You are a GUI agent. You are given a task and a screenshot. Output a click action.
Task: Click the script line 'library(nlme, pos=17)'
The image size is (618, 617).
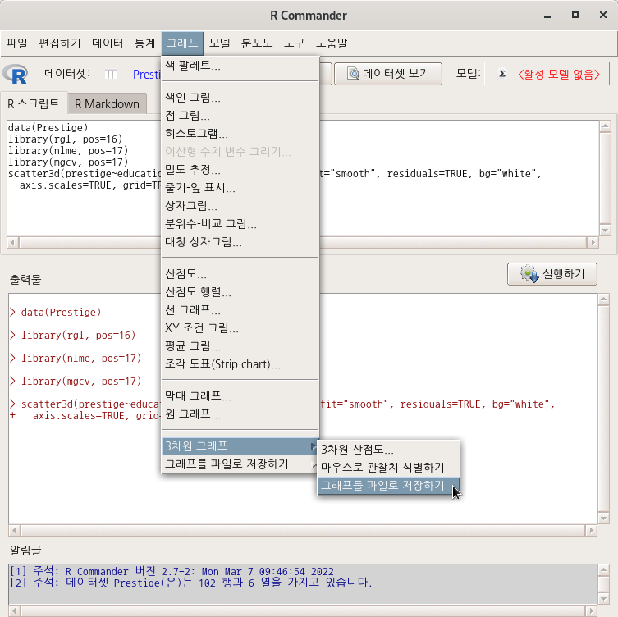tap(68, 150)
